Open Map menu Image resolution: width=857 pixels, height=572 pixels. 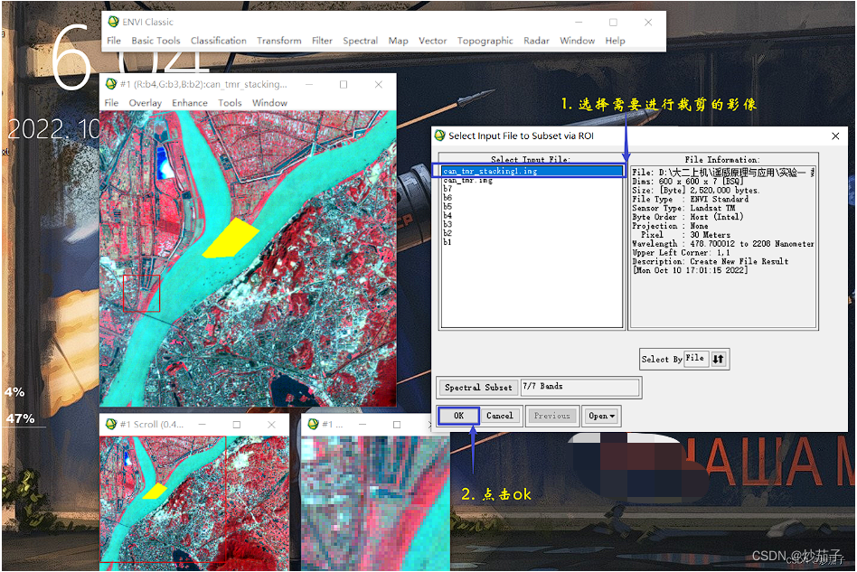[x=398, y=41]
